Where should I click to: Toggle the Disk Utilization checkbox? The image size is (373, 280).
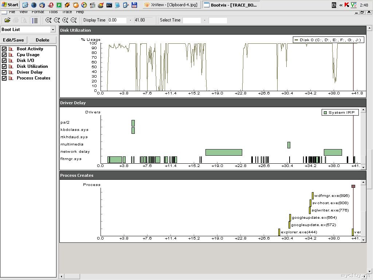coord(4,66)
